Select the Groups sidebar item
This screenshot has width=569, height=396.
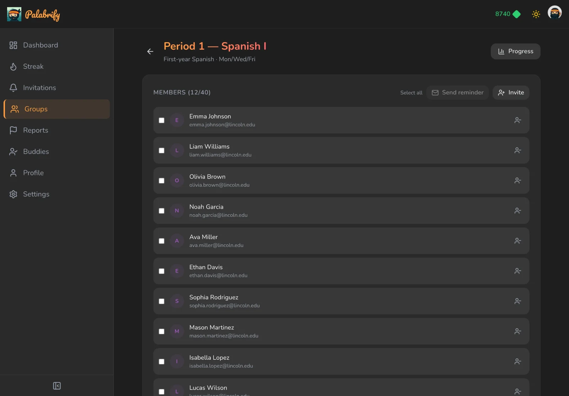coord(57,109)
